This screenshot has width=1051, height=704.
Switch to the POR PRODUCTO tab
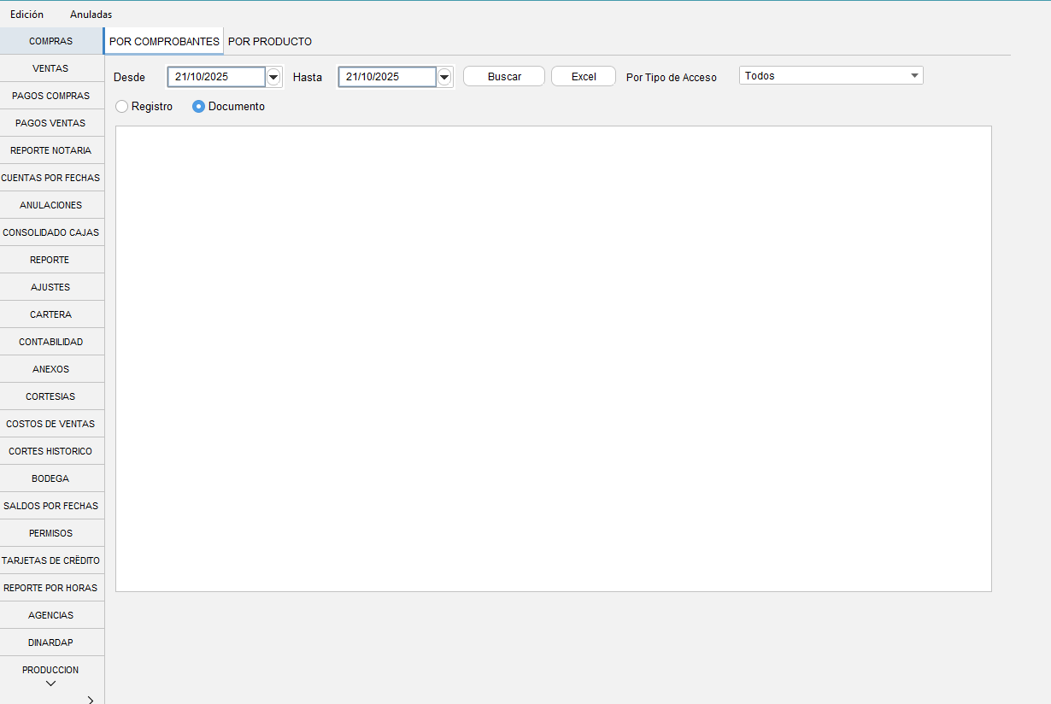tap(270, 42)
